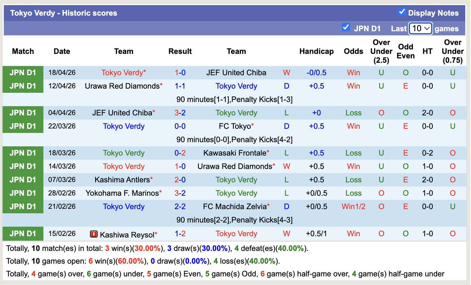Open the Urawa Red Diamonds team page
The image size is (471, 285).
[x=121, y=86]
